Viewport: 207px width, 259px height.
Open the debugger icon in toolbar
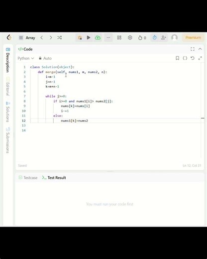click(80, 38)
